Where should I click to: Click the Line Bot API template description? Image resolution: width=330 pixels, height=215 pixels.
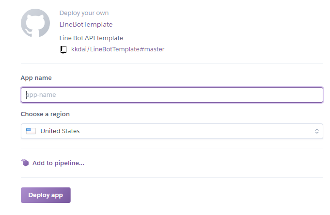[x=91, y=38]
